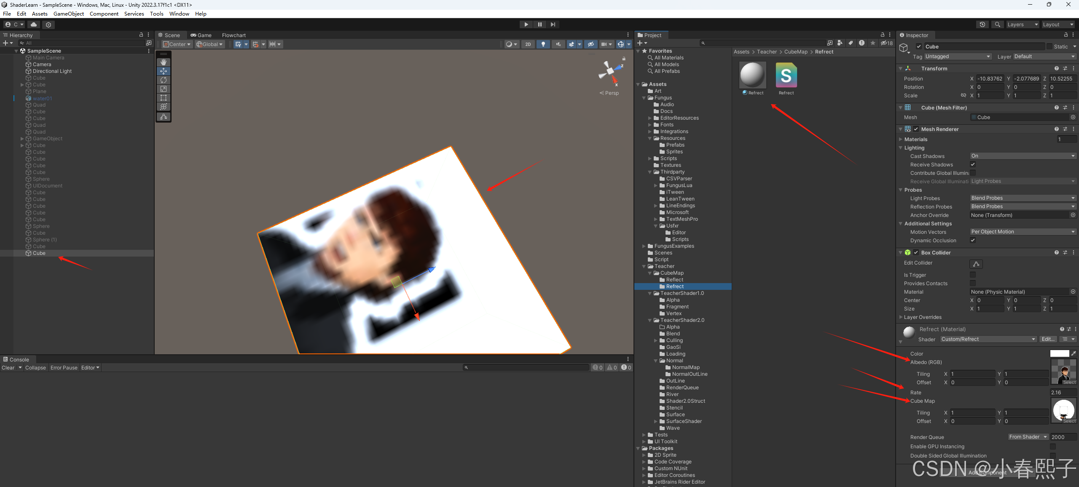The image size is (1079, 487).
Task: Select the Rotate tool in scene toolbar
Action: click(x=164, y=80)
